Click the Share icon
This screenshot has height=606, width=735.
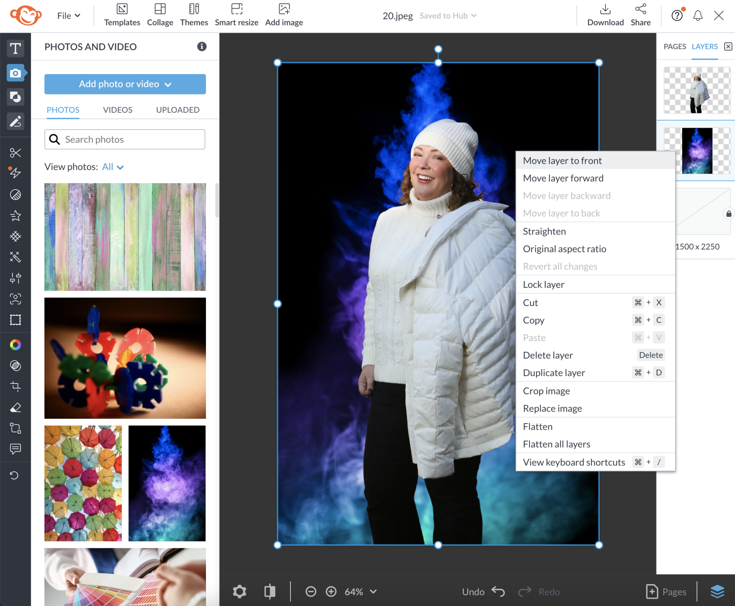point(641,11)
